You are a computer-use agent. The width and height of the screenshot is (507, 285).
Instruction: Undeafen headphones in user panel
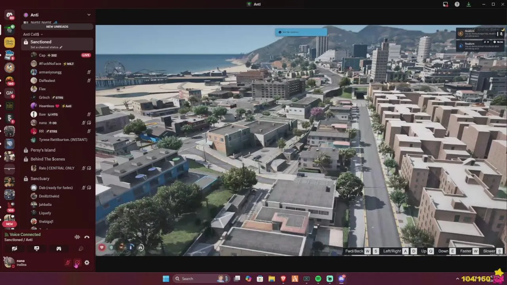tap(77, 262)
